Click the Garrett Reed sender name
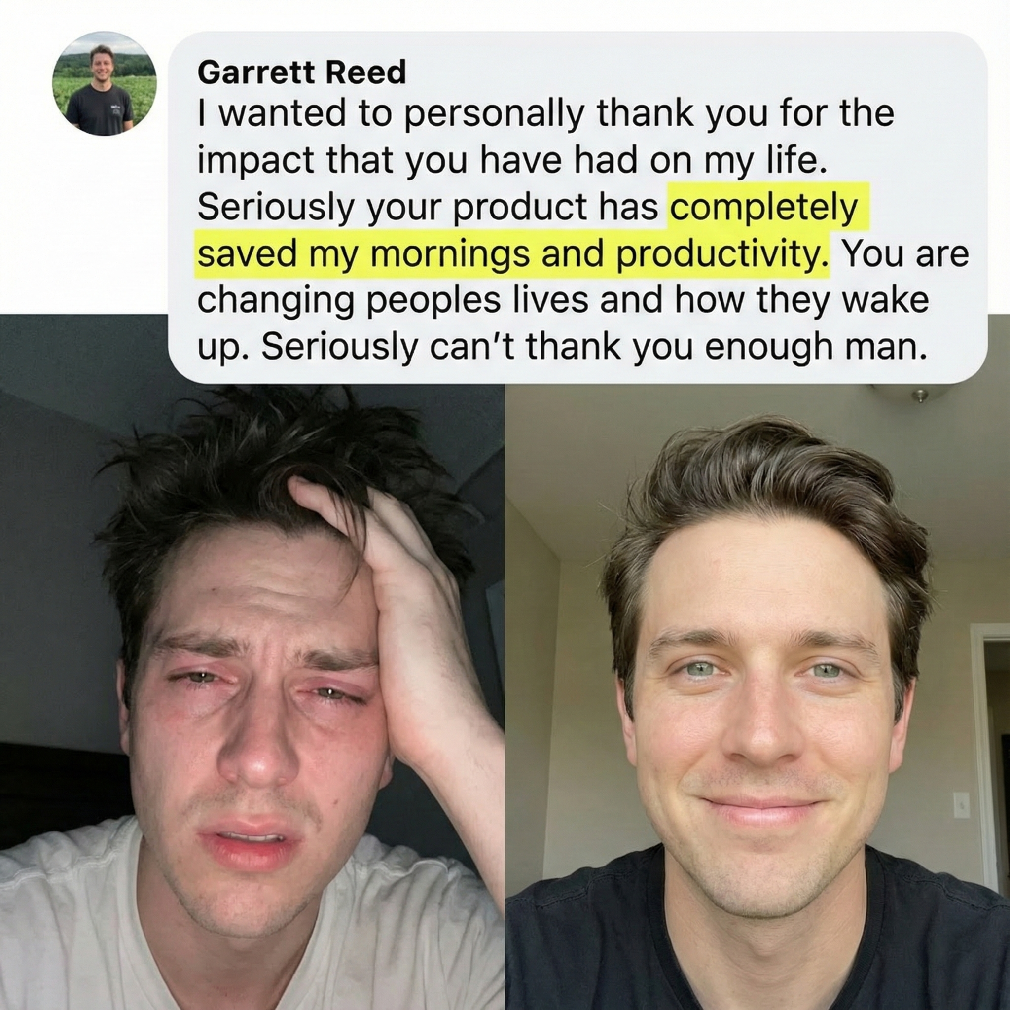This screenshot has height=1010, width=1010. coord(302,72)
